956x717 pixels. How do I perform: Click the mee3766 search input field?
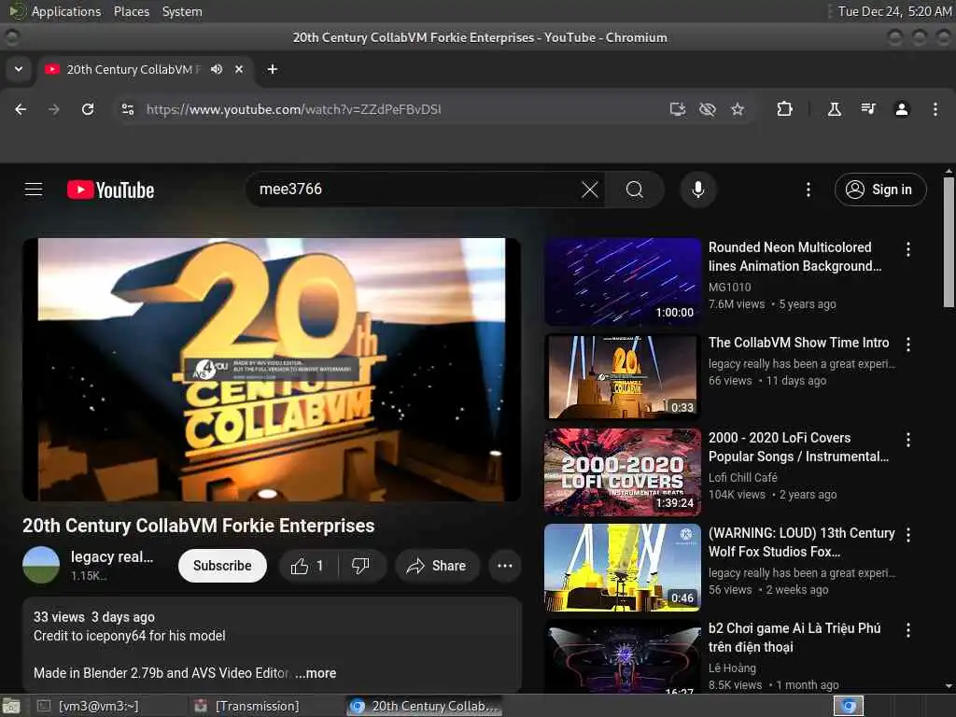pos(415,190)
